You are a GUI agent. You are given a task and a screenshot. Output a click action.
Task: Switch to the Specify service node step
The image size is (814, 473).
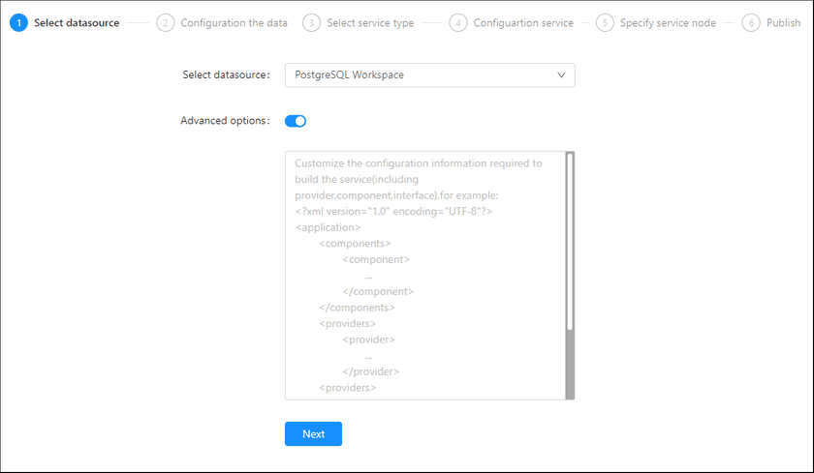coord(668,23)
